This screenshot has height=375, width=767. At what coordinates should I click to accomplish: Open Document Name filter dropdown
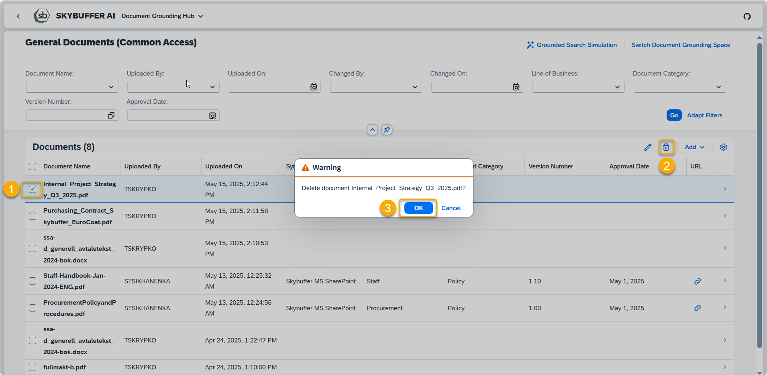(x=111, y=87)
